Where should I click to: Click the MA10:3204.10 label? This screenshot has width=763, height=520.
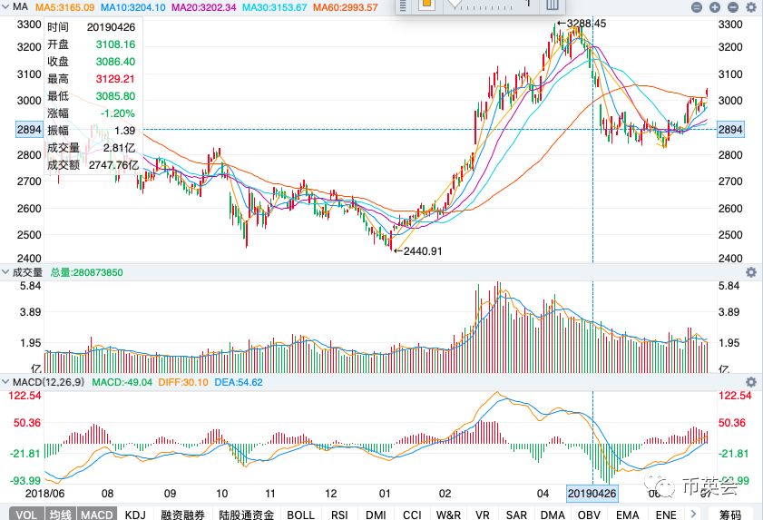(132, 7)
